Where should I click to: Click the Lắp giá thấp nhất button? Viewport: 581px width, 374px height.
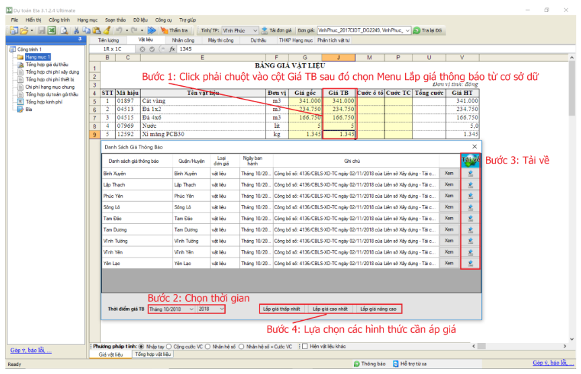coord(282,309)
